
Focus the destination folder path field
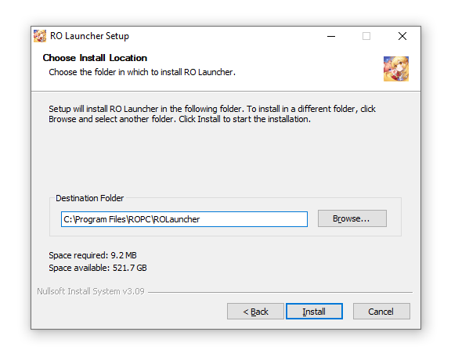coord(184,219)
